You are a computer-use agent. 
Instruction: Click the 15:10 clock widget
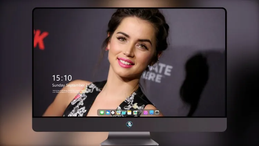(62, 78)
